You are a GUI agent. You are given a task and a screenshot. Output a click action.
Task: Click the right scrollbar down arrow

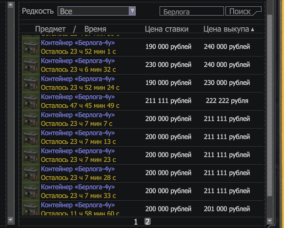[x=269, y=221]
